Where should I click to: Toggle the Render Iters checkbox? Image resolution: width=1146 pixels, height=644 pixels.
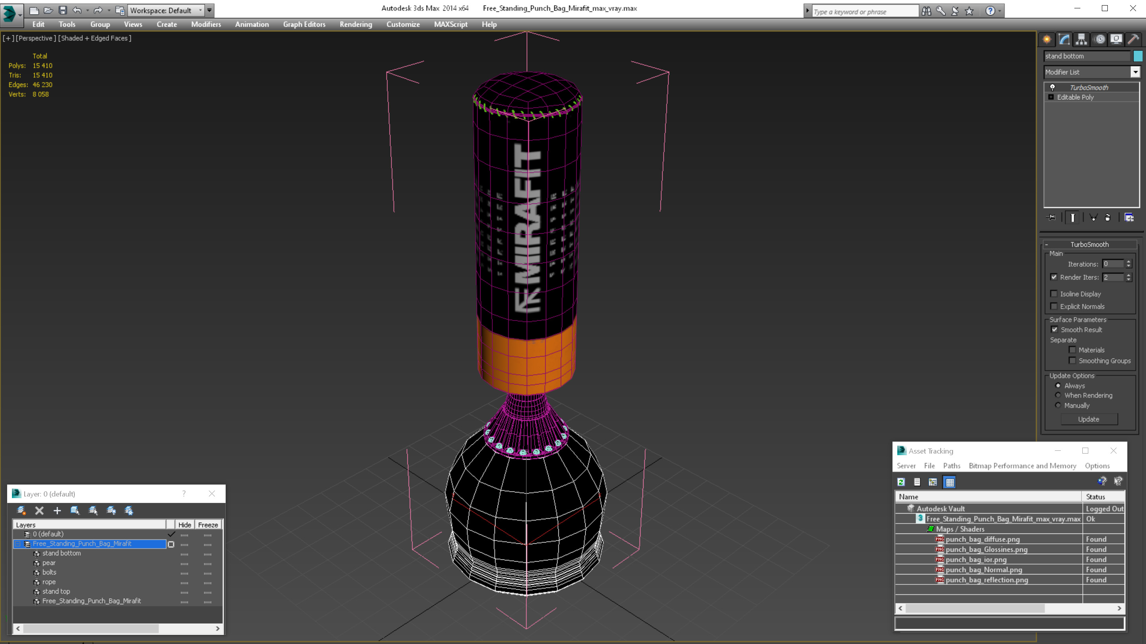(1053, 277)
